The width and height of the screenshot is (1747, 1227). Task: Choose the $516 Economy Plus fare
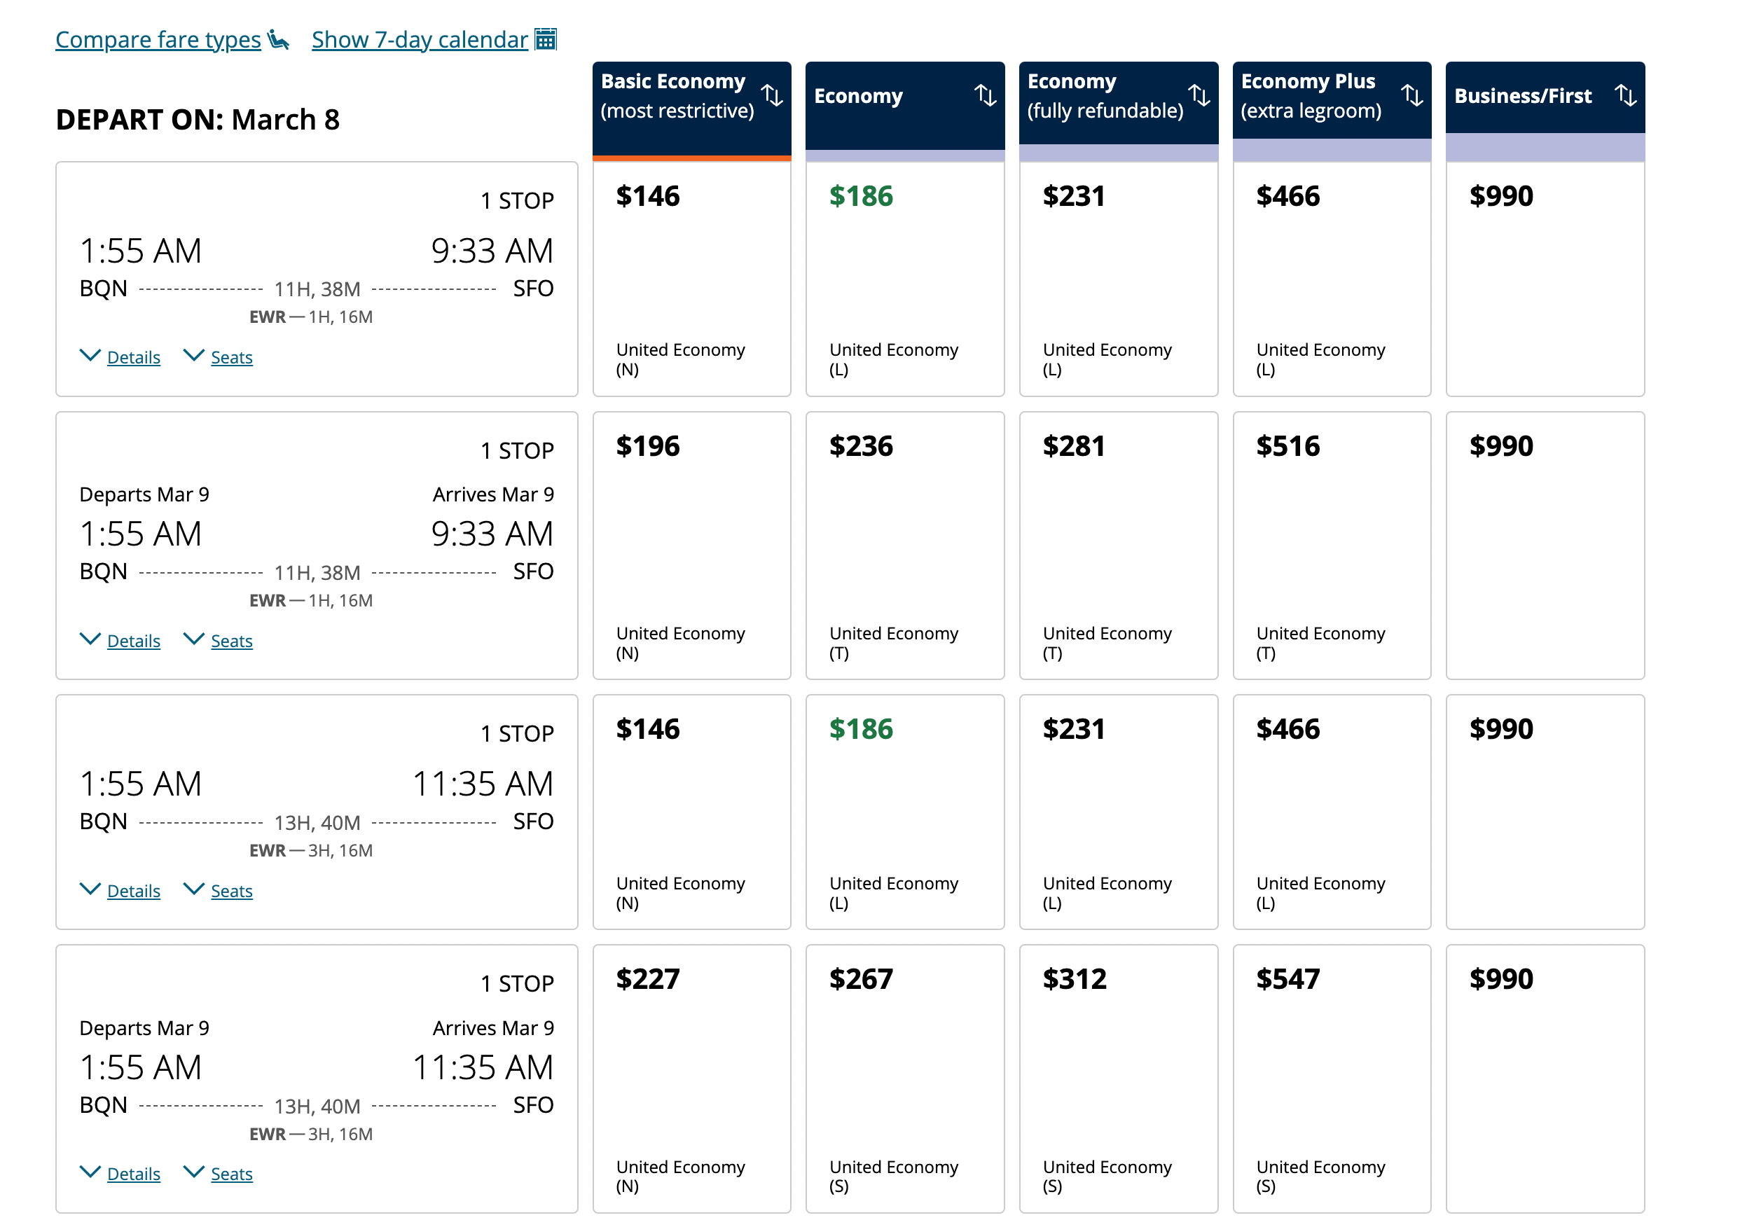coord(1332,546)
